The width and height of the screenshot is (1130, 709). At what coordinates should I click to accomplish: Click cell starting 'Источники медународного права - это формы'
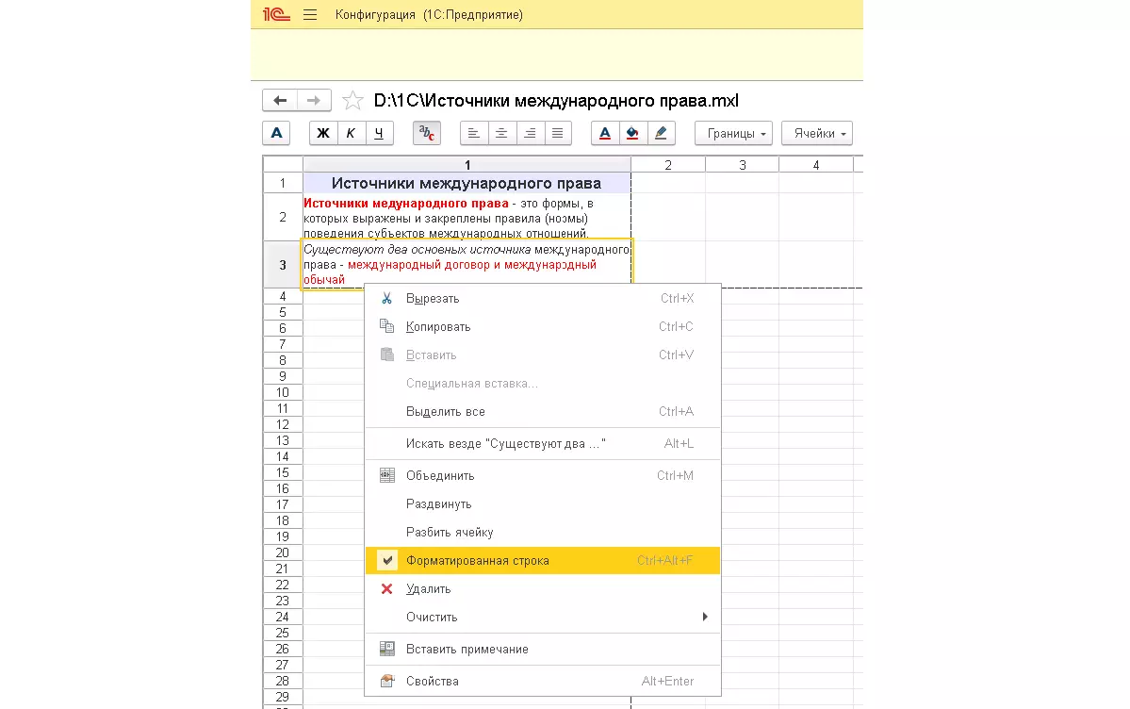pos(467,217)
